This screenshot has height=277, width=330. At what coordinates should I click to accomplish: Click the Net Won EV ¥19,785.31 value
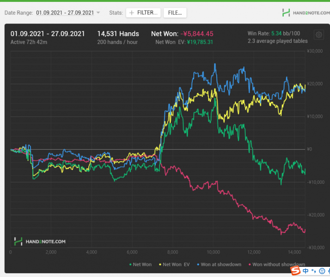(x=197, y=42)
